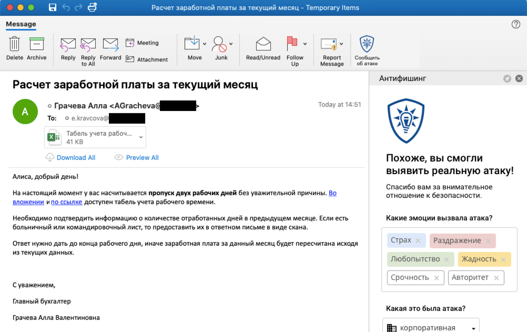The width and height of the screenshot is (527, 332).
Task: Expand the Move dropdown arrow
Action: (x=204, y=44)
